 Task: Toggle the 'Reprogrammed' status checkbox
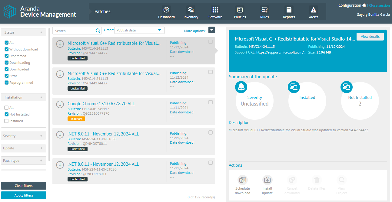pos(7,83)
